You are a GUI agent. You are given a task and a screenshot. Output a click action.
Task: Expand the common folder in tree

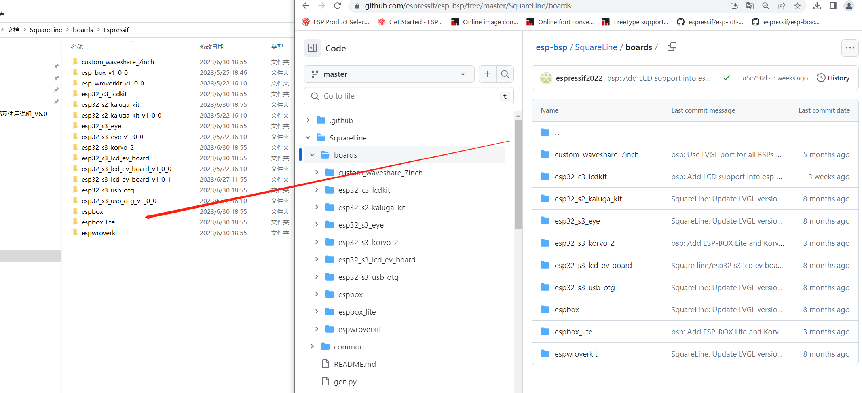(312, 346)
